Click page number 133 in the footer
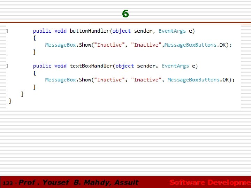 tap(8, 183)
